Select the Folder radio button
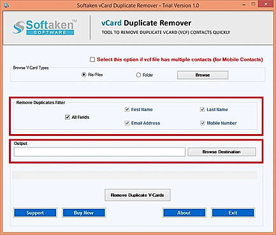 [138, 75]
